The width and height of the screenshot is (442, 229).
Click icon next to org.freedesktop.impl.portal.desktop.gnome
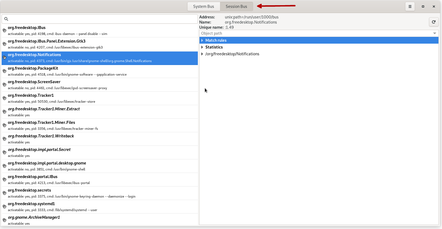(x=5, y=166)
